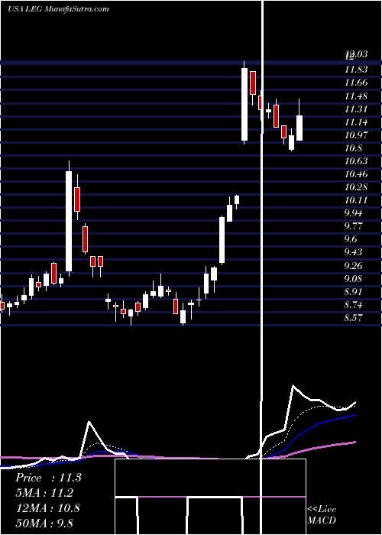This screenshot has width=382, height=535.
Task: Click the 9.43 price axis label
Action: pyautogui.click(x=354, y=252)
